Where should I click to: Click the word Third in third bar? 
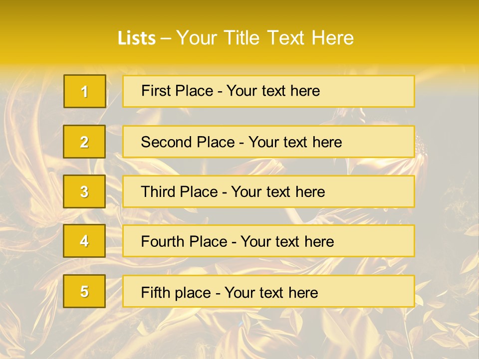[158, 191]
